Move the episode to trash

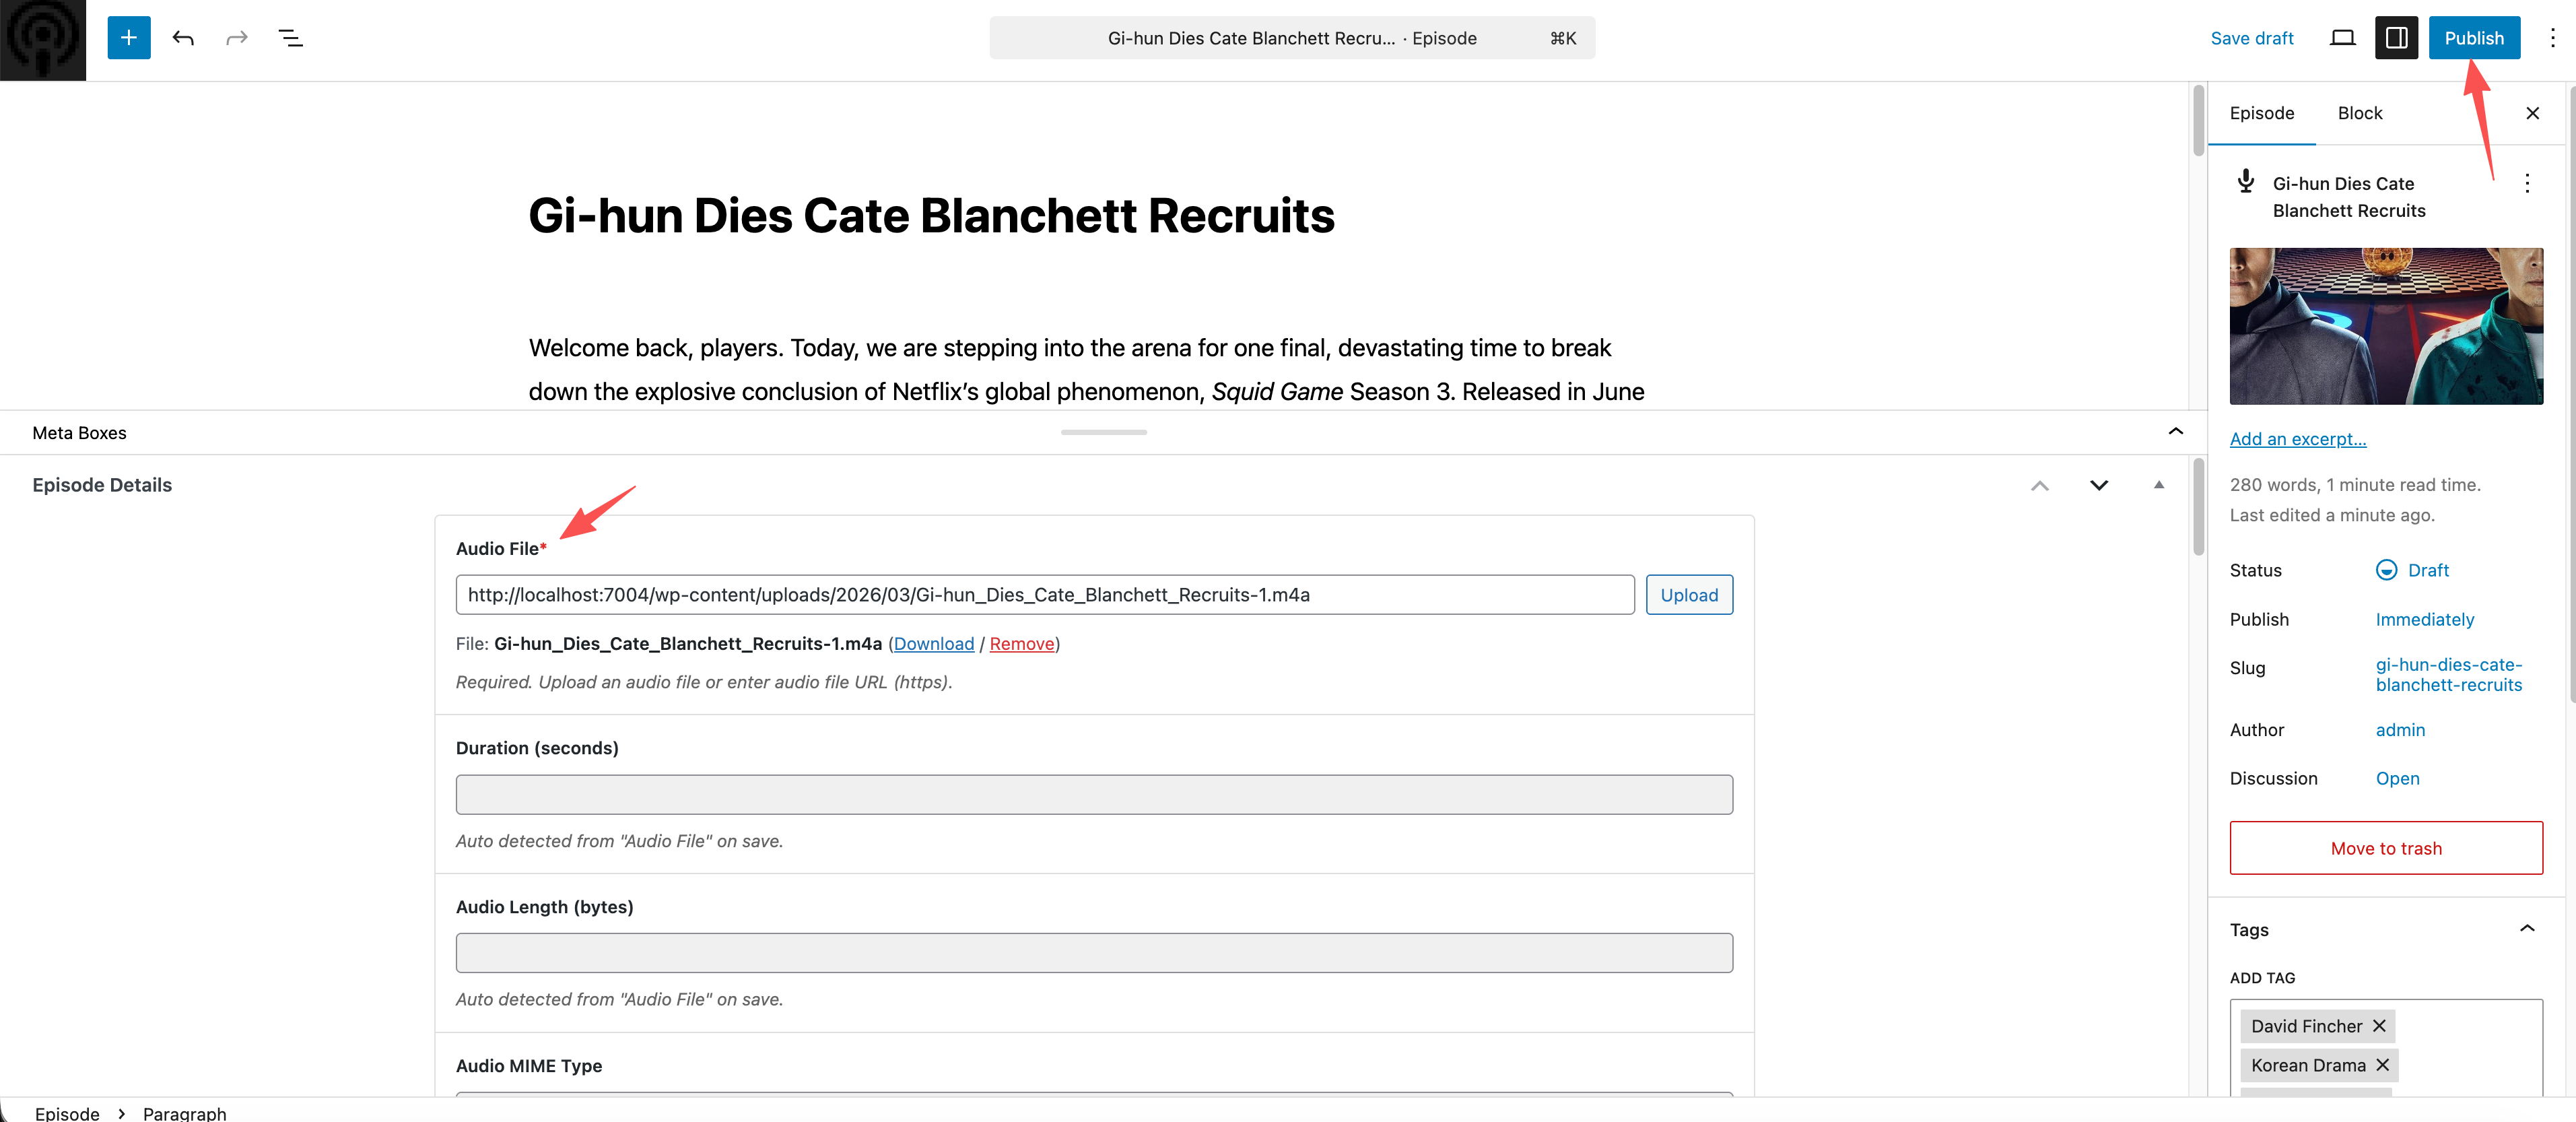coord(2386,848)
